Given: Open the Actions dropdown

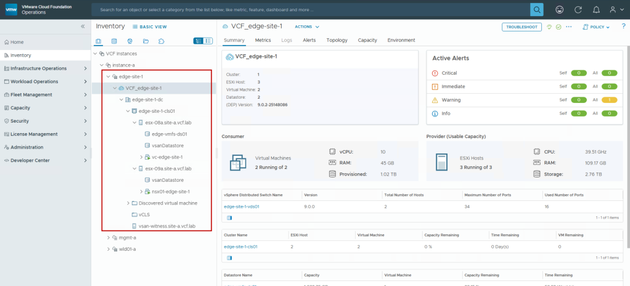Looking at the screenshot, I should click(x=307, y=27).
